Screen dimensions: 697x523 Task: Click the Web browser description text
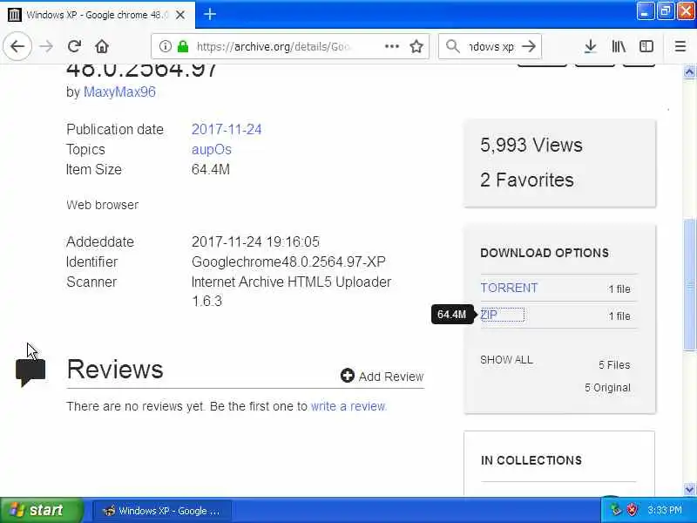pos(102,205)
